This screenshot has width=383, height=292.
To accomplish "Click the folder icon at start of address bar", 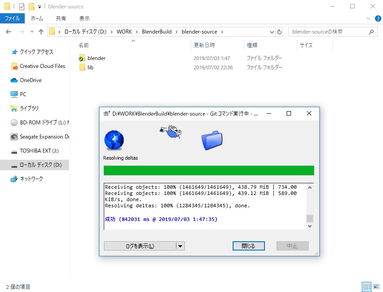I will pos(52,32).
